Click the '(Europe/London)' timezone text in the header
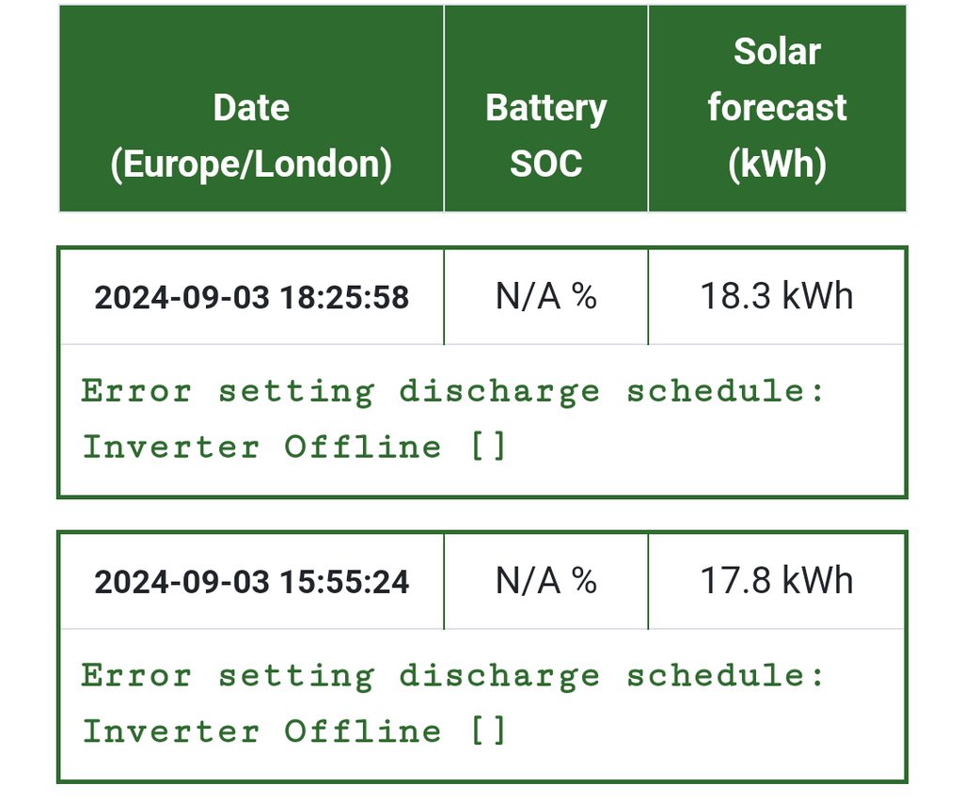Viewport: 963px width, 801px height. (x=251, y=165)
